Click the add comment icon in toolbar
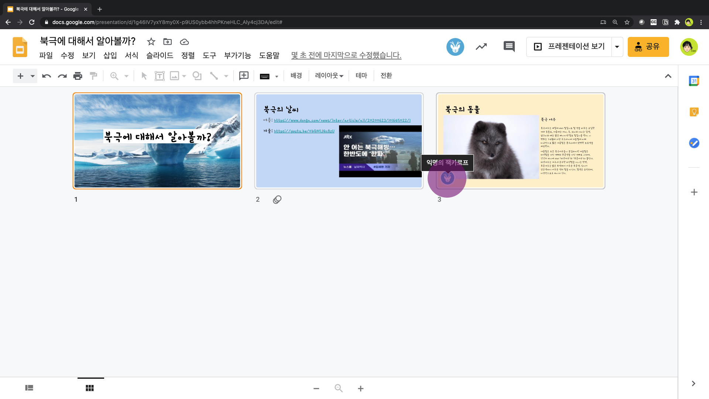The height and width of the screenshot is (399, 709). (244, 76)
